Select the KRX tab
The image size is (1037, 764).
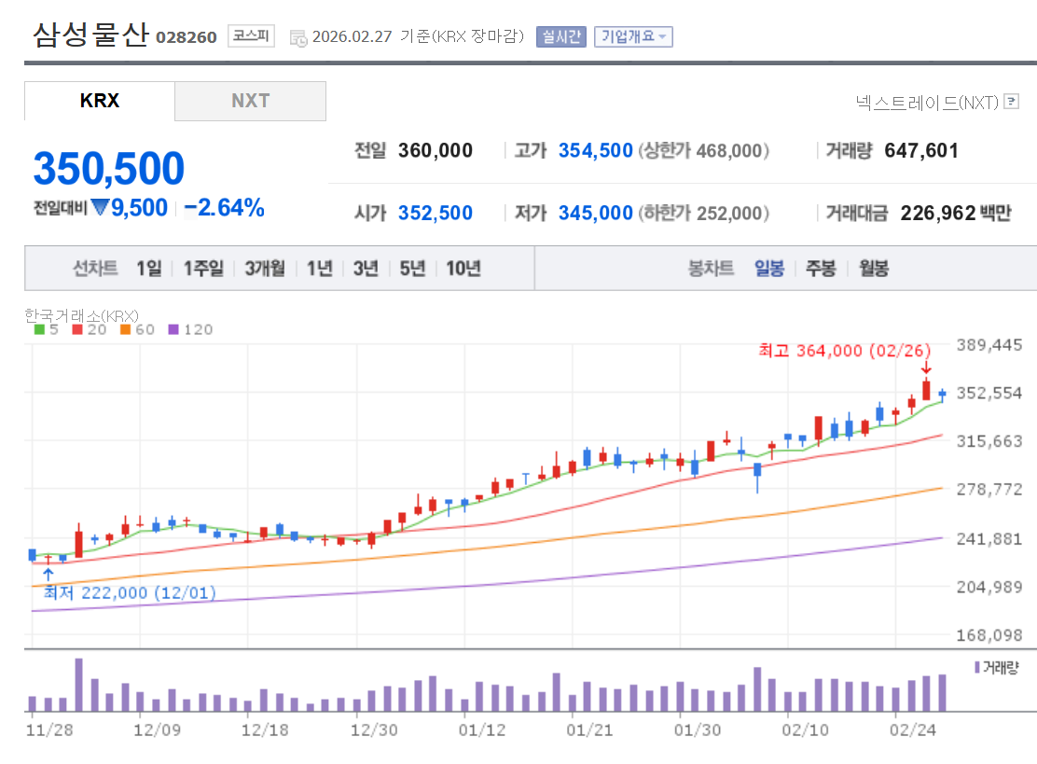coord(98,101)
